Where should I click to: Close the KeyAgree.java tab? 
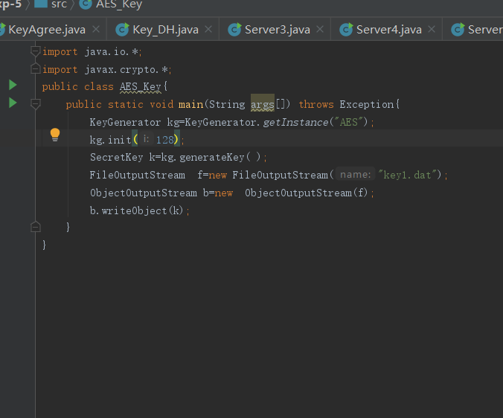(96, 29)
